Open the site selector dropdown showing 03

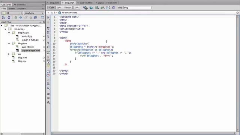12,13
